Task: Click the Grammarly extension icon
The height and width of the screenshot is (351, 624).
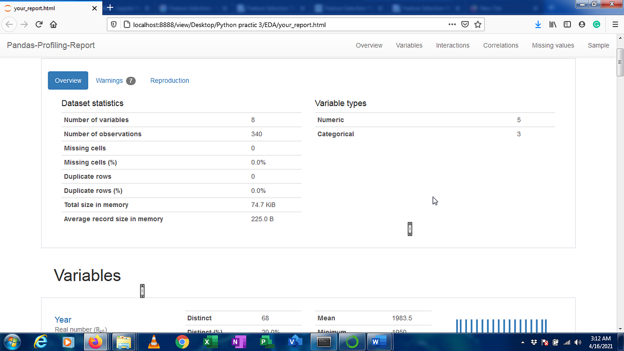Action: [596, 24]
